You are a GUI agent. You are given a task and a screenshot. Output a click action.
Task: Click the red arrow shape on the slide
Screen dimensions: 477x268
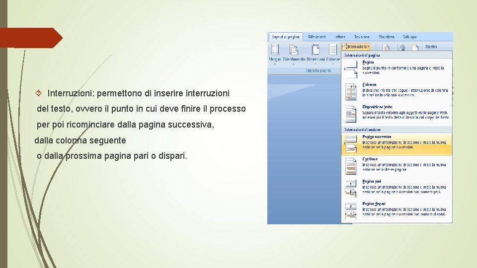pyautogui.click(x=31, y=38)
